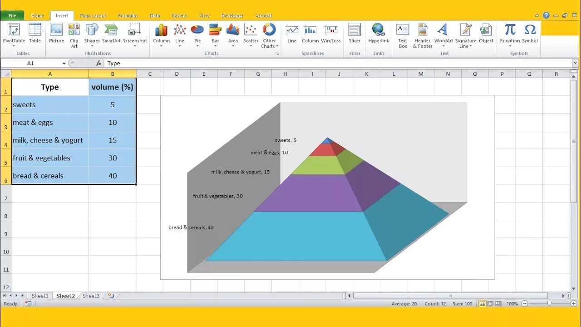Switch to Page Layout view in status bar

pyautogui.click(x=491, y=303)
